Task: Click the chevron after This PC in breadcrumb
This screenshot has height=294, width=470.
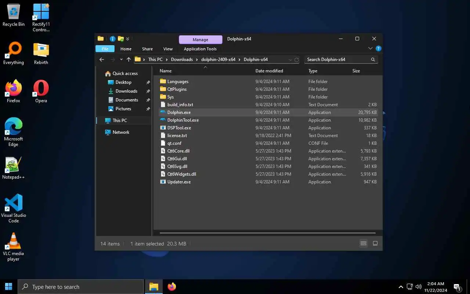Action: (x=167, y=60)
